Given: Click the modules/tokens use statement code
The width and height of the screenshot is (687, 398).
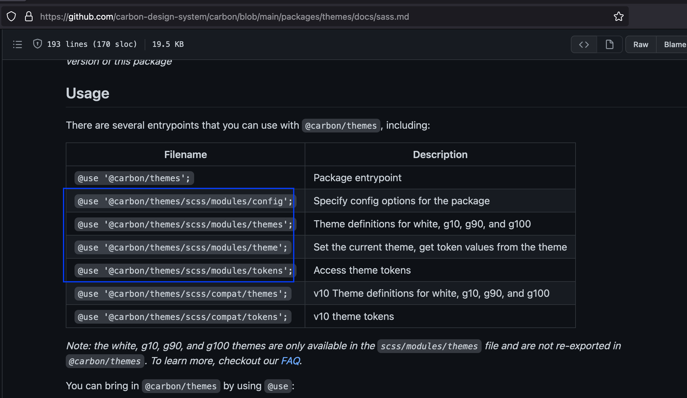Looking at the screenshot, I should (x=185, y=271).
